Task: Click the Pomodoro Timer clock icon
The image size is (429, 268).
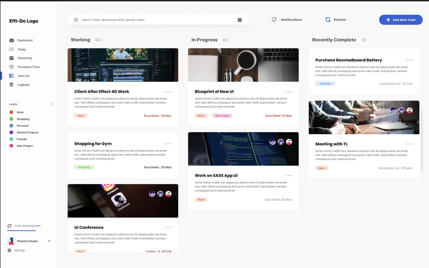Action: click(x=12, y=67)
